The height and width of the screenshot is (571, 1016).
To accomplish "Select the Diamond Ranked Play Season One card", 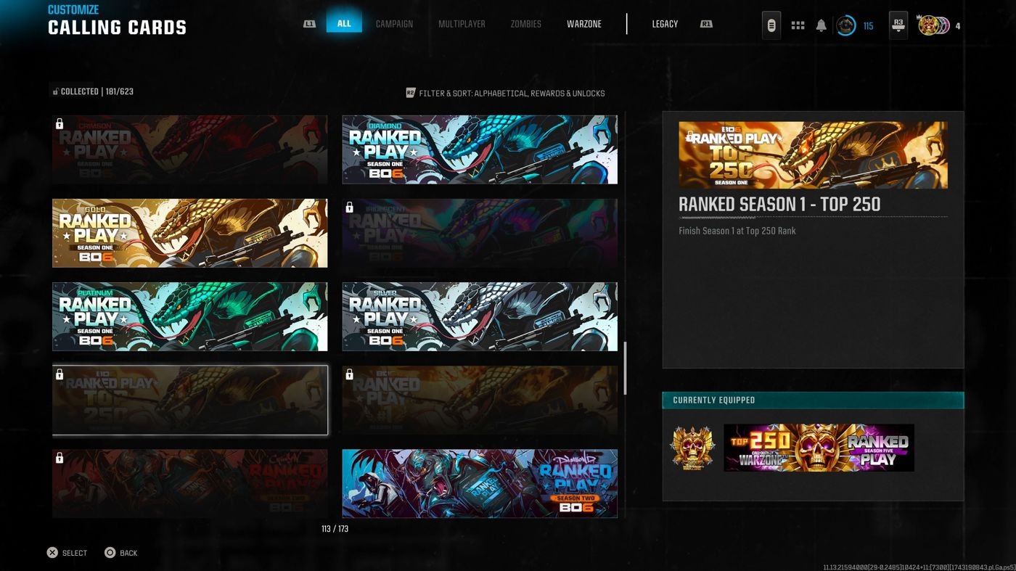I will (x=480, y=149).
